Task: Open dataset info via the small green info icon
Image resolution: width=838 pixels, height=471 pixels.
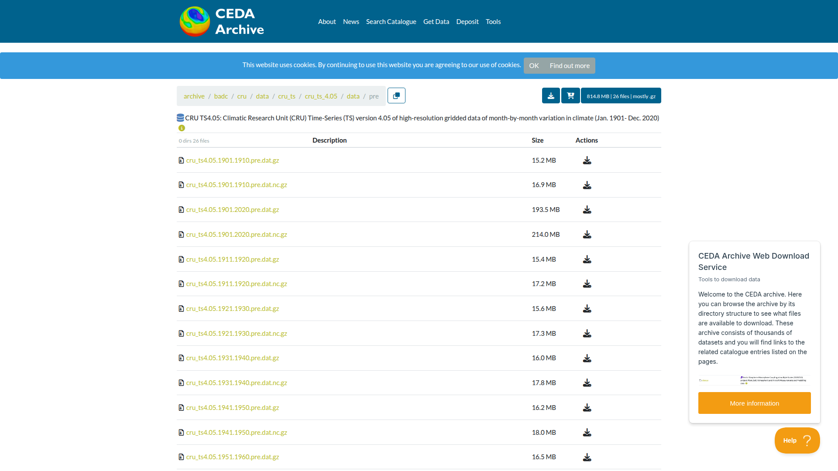Action: tap(182, 128)
